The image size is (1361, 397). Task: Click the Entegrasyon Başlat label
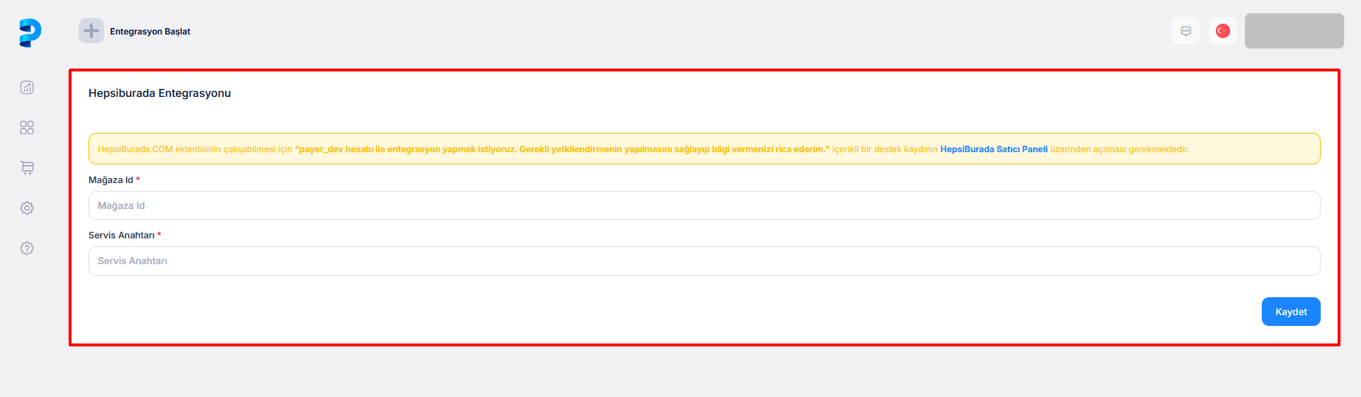pyautogui.click(x=150, y=32)
